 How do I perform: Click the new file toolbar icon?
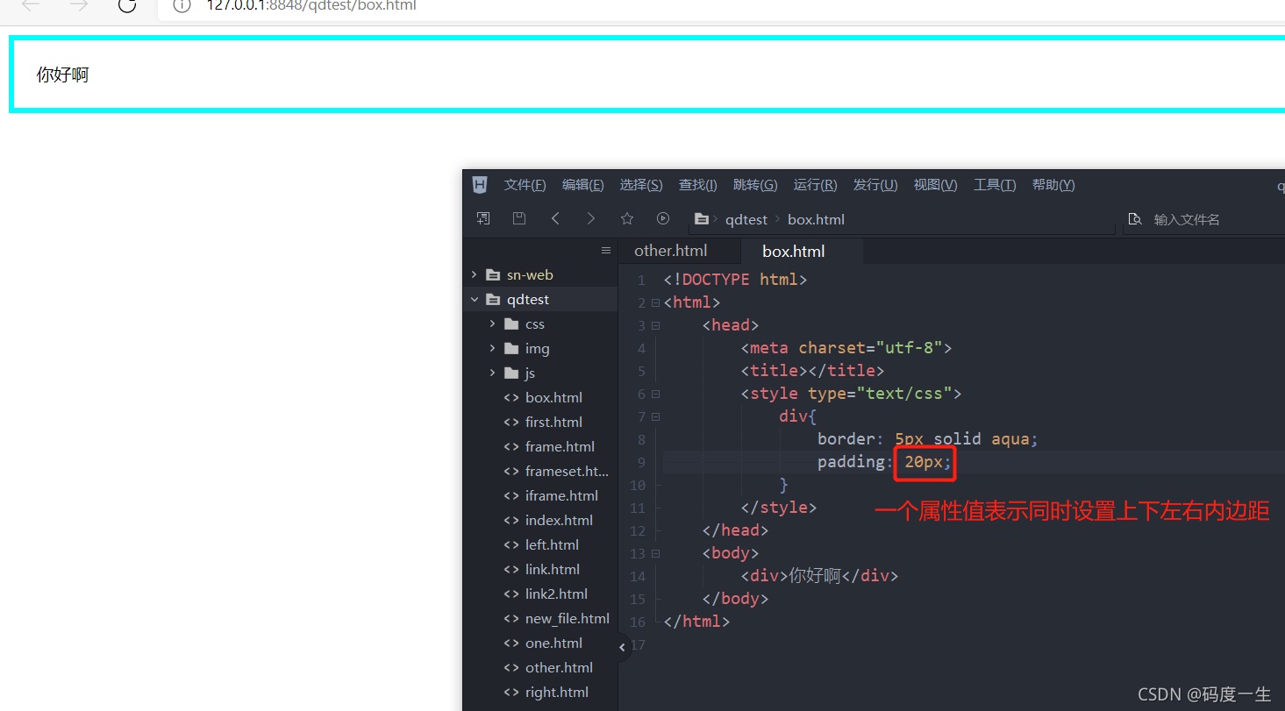483,218
